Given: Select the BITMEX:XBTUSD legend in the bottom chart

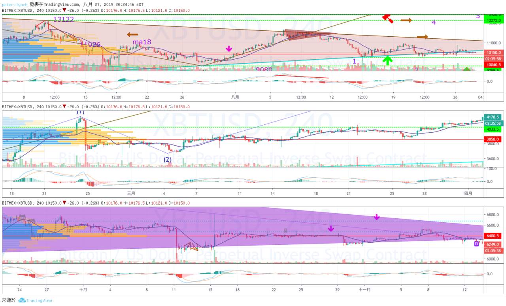Looking at the screenshot, I should (x=16, y=203).
